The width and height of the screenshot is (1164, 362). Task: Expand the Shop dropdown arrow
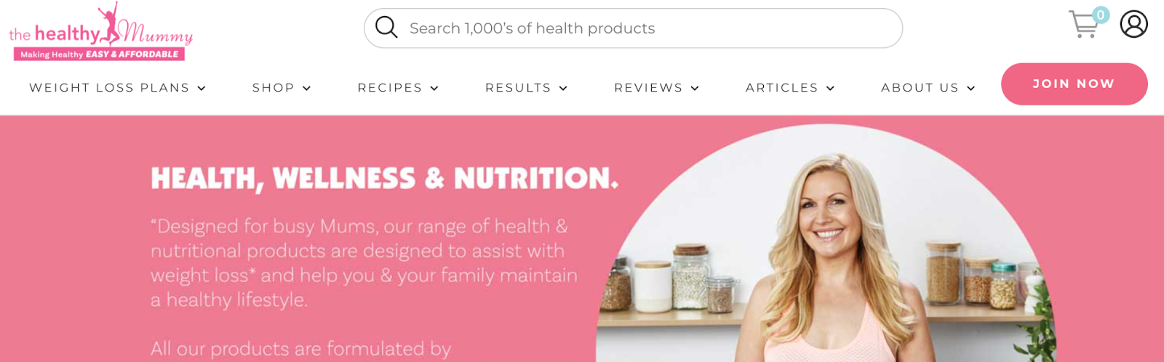pos(307,88)
